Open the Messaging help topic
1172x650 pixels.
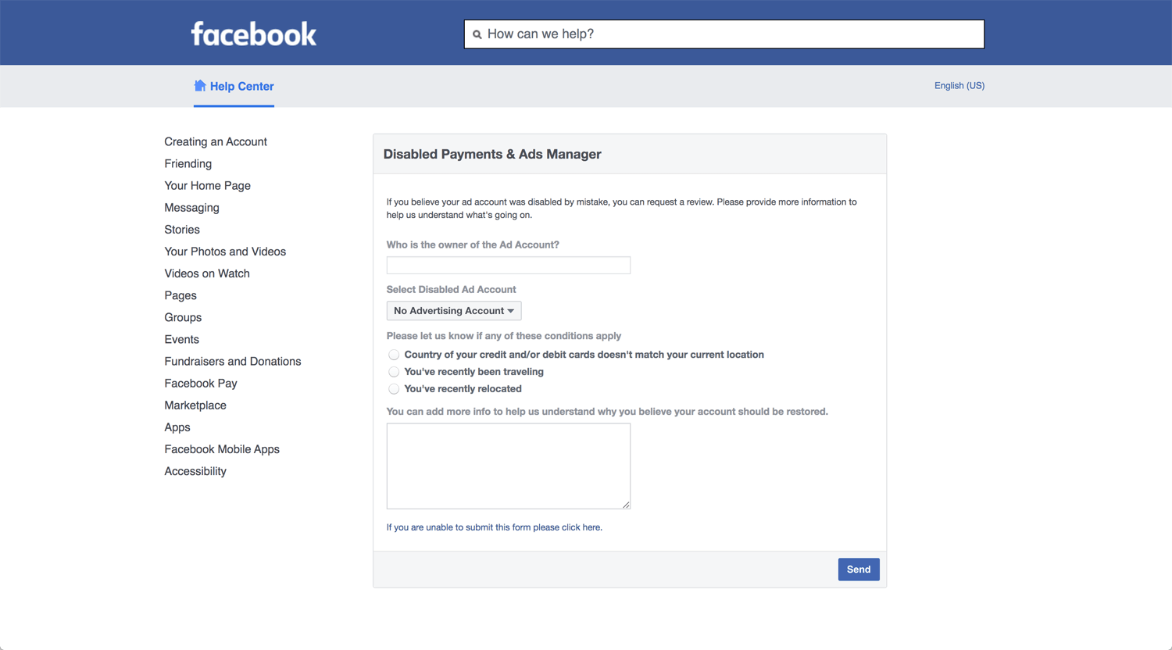tap(192, 208)
